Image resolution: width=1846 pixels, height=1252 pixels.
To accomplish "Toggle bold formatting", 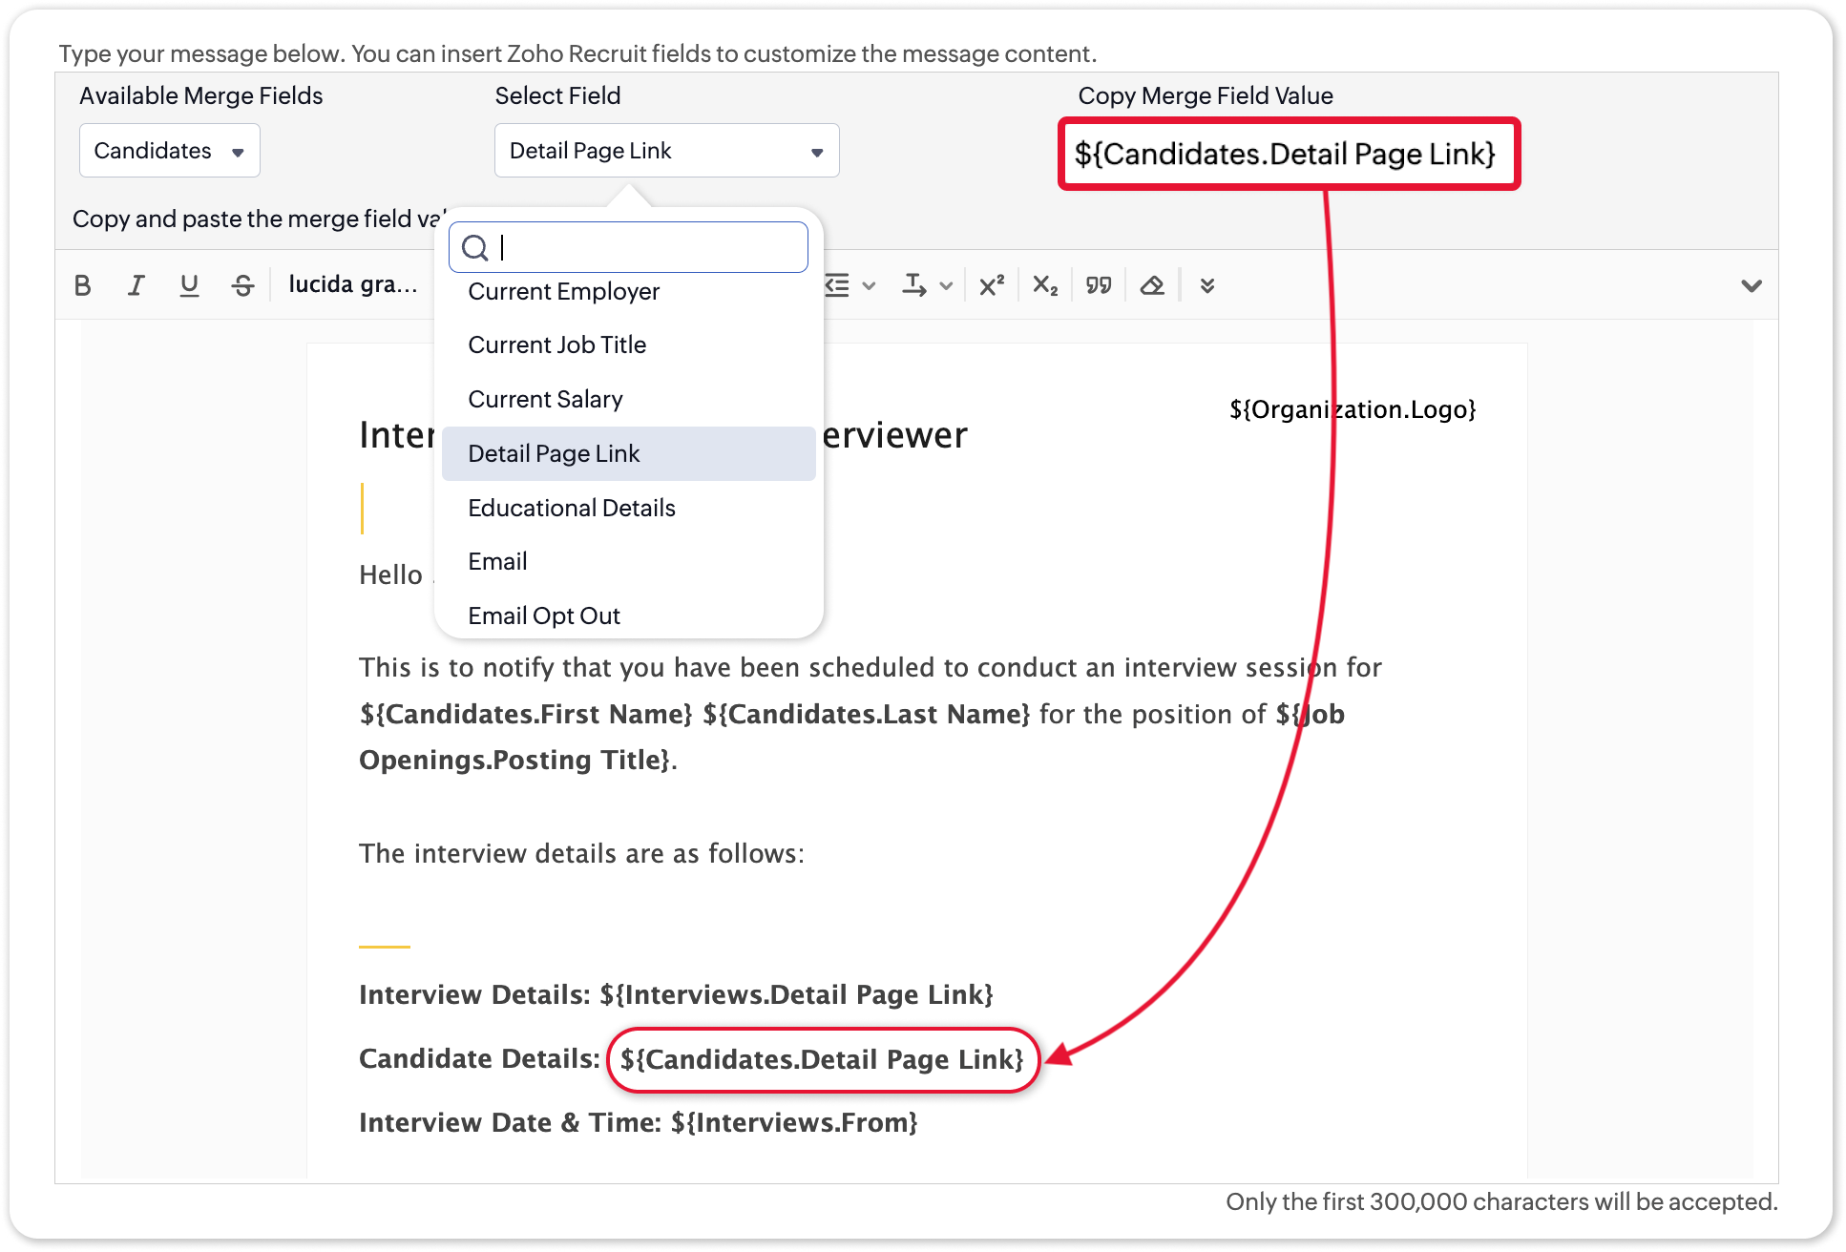I will click(x=83, y=285).
